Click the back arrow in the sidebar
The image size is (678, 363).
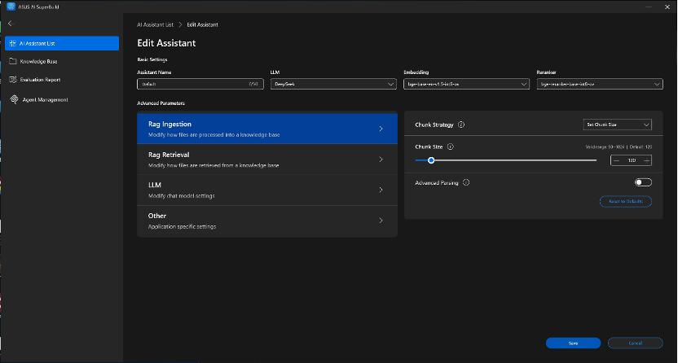[11, 24]
